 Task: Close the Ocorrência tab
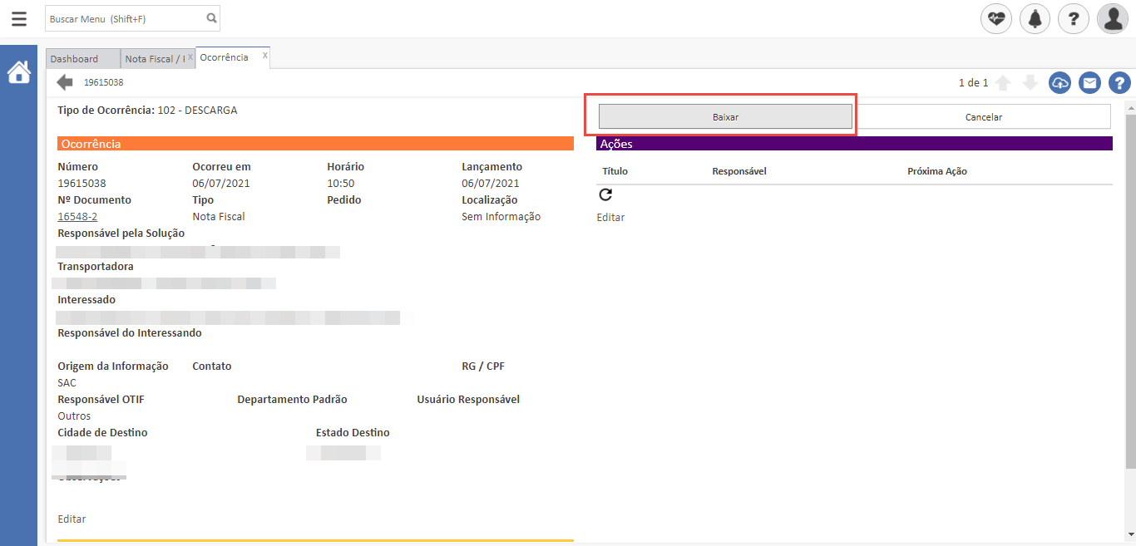click(x=264, y=56)
